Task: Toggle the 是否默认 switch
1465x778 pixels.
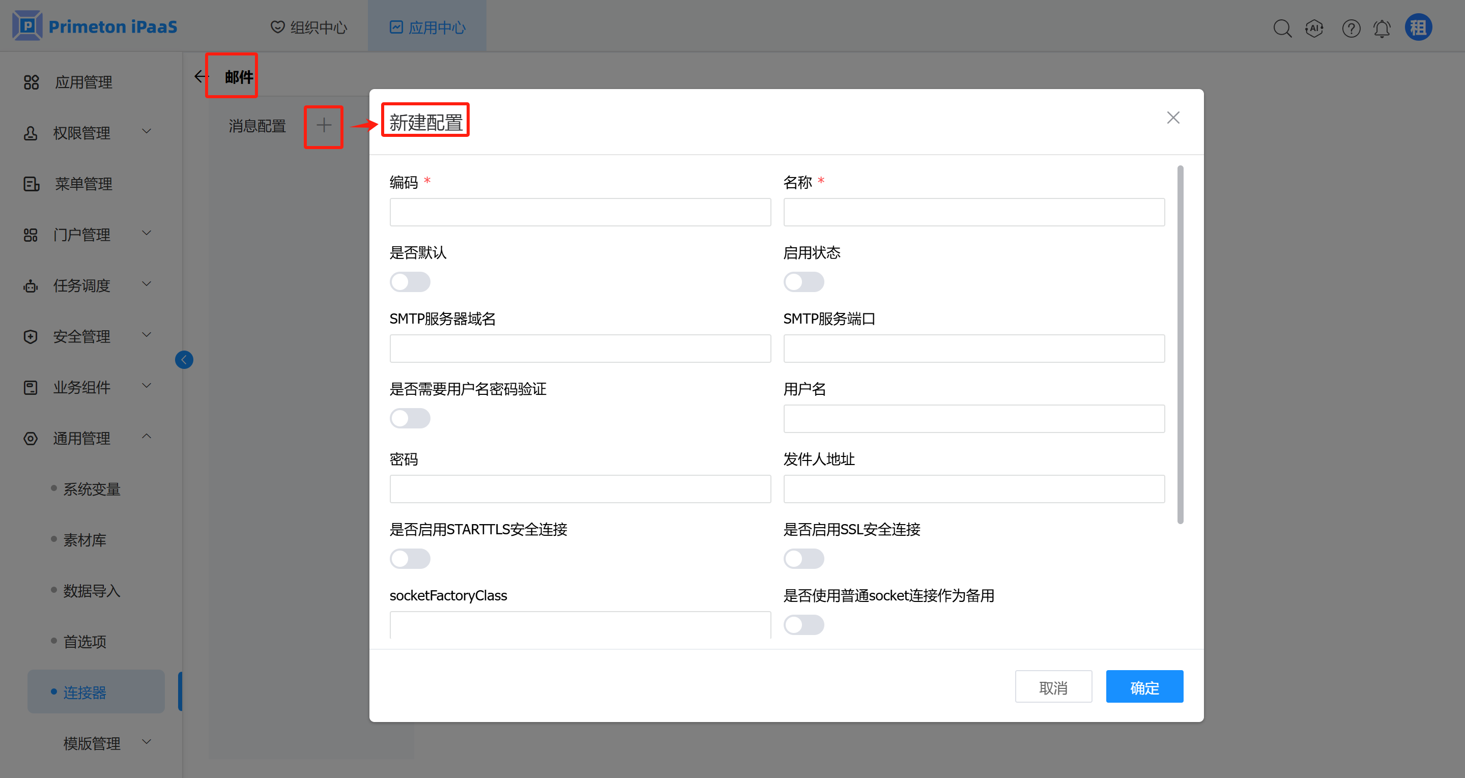Action: 410,282
